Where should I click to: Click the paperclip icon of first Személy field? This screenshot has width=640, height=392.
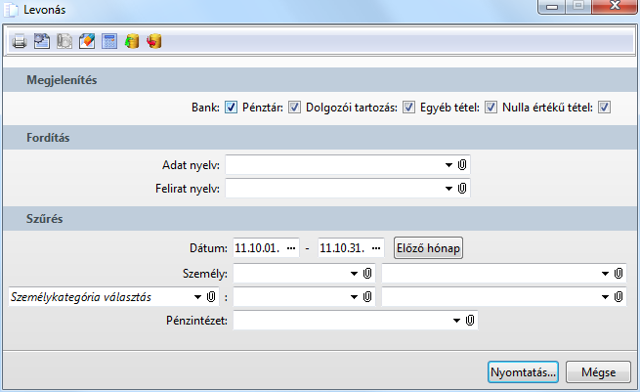point(367,273)
